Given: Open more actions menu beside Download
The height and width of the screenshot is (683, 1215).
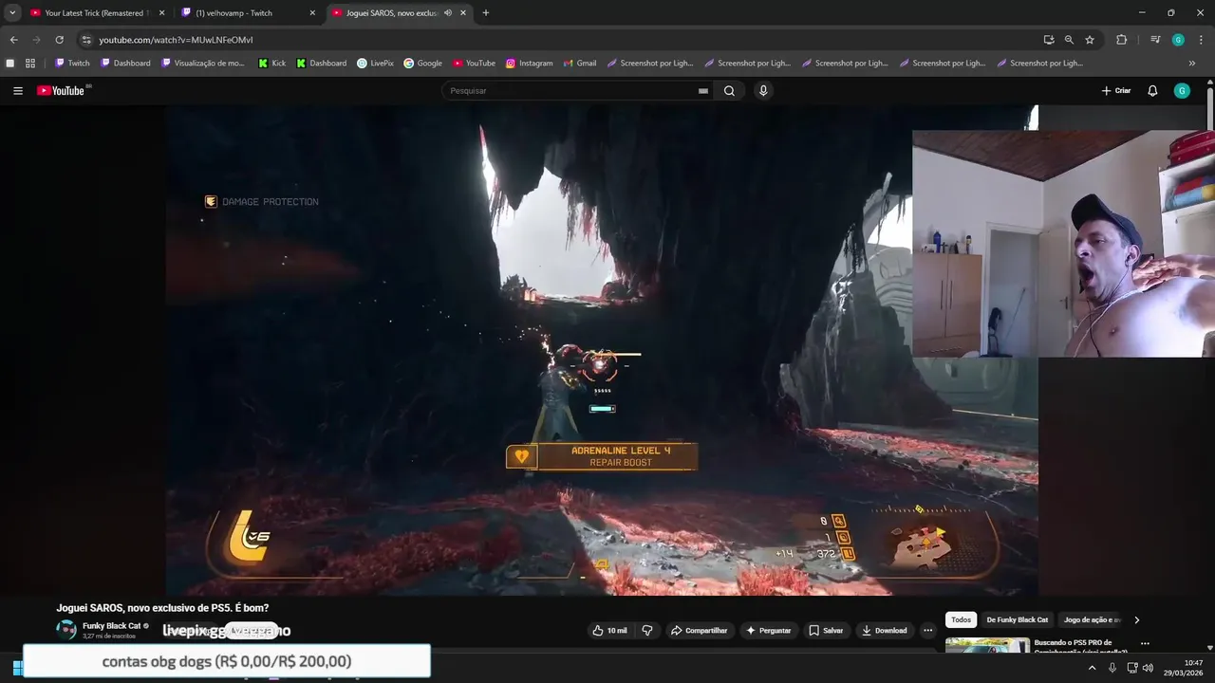Looking at the screenshot, I should click(x=927, y=631).
